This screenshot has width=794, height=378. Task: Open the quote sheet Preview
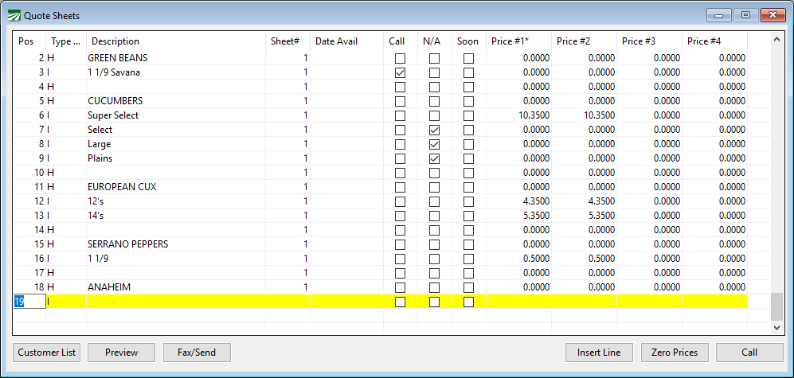[x=121, y=353]
